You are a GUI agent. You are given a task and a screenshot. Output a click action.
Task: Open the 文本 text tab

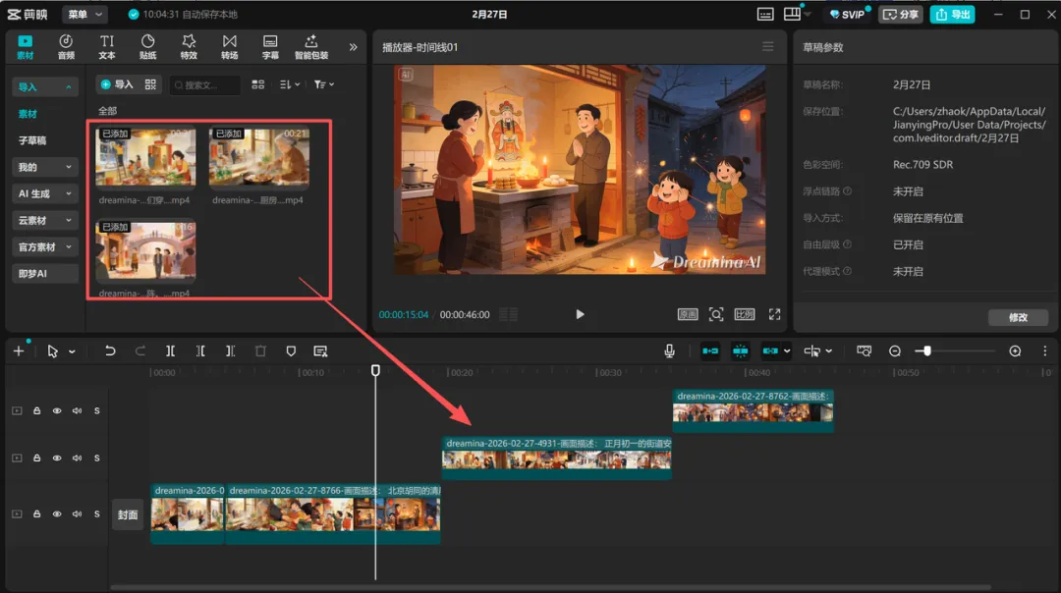(x=107, y=47)
